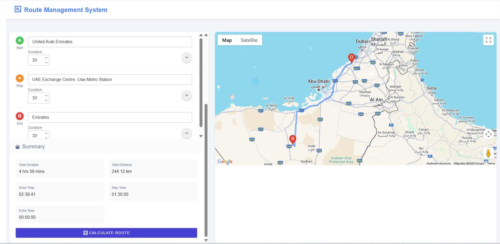Decrease duration for United Arab Emirates

click(46, 62)
